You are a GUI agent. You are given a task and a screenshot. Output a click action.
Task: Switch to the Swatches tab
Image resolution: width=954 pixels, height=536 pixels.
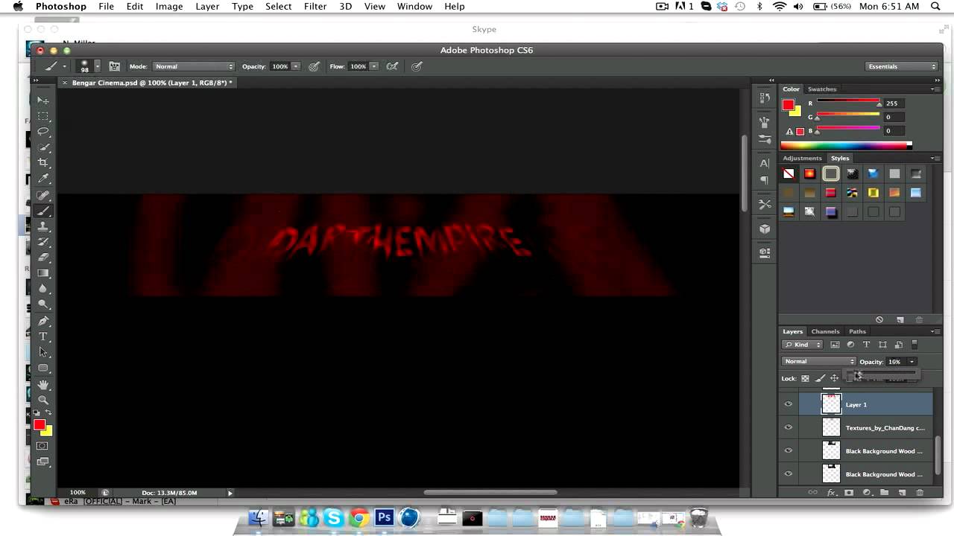click(822, 89)
